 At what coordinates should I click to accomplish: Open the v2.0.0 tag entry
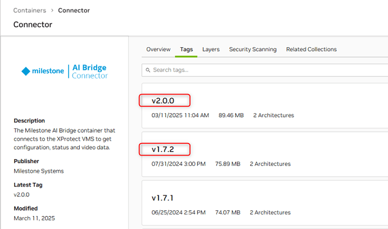click(x=163, y=101)
